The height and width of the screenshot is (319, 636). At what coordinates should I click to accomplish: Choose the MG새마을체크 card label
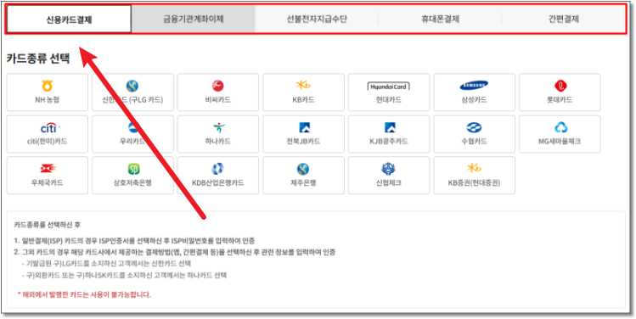(560, 142)
